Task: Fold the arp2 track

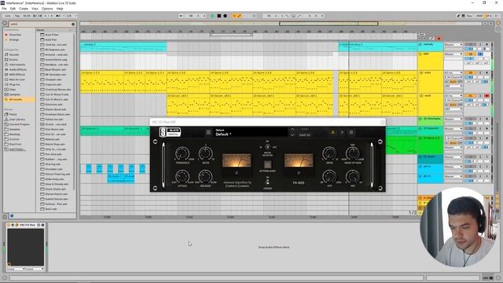Action: pos(421,96)
